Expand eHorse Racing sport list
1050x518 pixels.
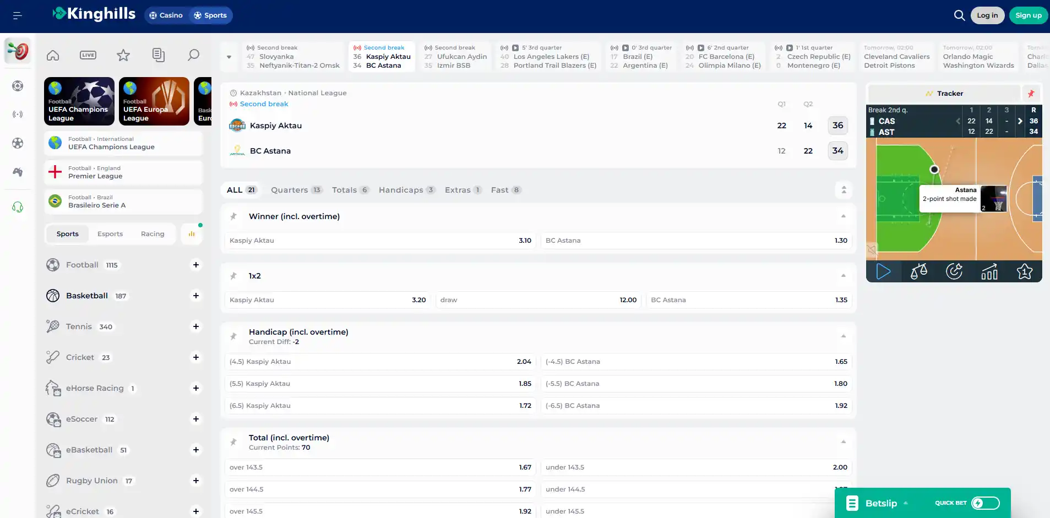(x=196, y=388)
